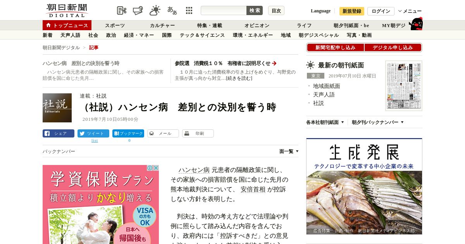Click the 新規登録 button
Viewport: 465px width, 244px height.
352,11
